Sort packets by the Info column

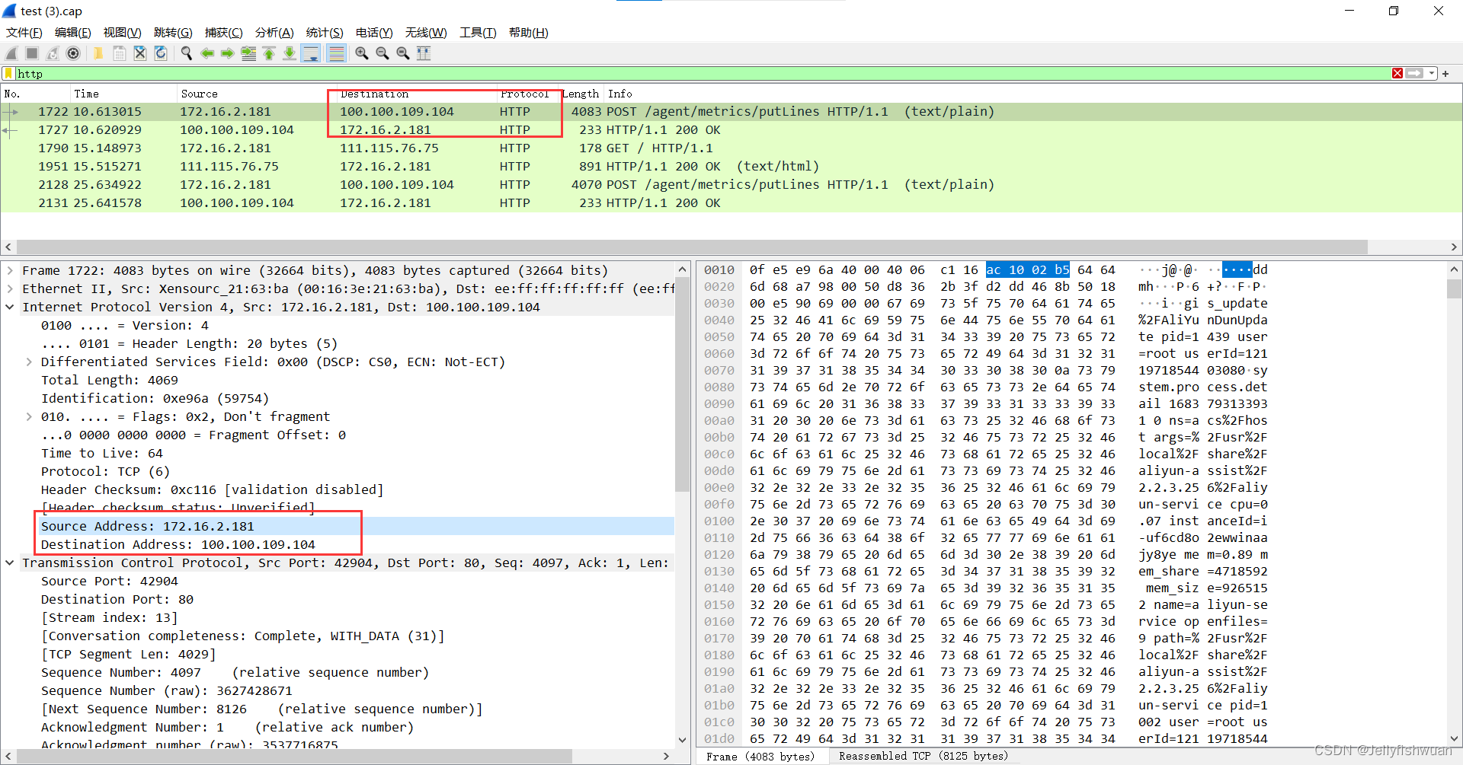point(1032,94)
